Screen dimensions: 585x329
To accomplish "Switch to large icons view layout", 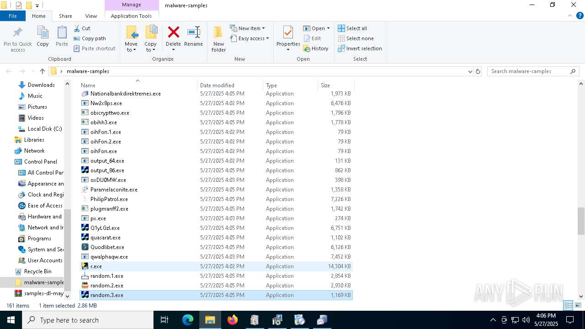I will click(578, 305).
